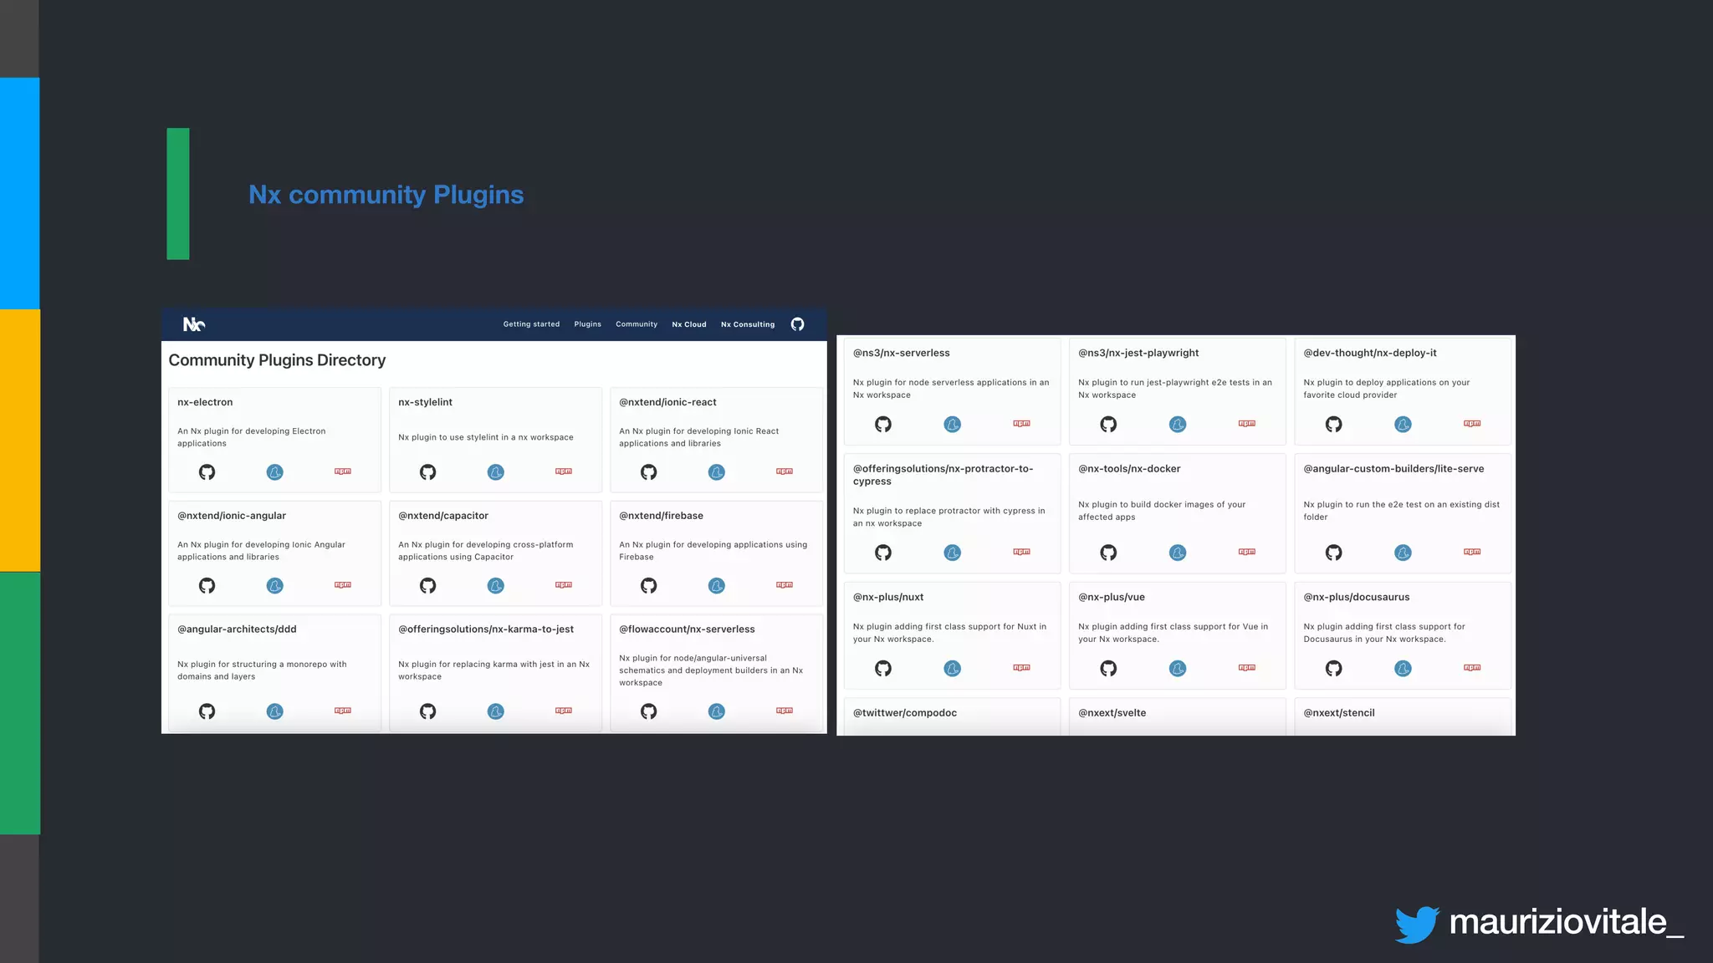Click the Nx logo in the navbar
Screen dimensions: 1713x963
194,324
